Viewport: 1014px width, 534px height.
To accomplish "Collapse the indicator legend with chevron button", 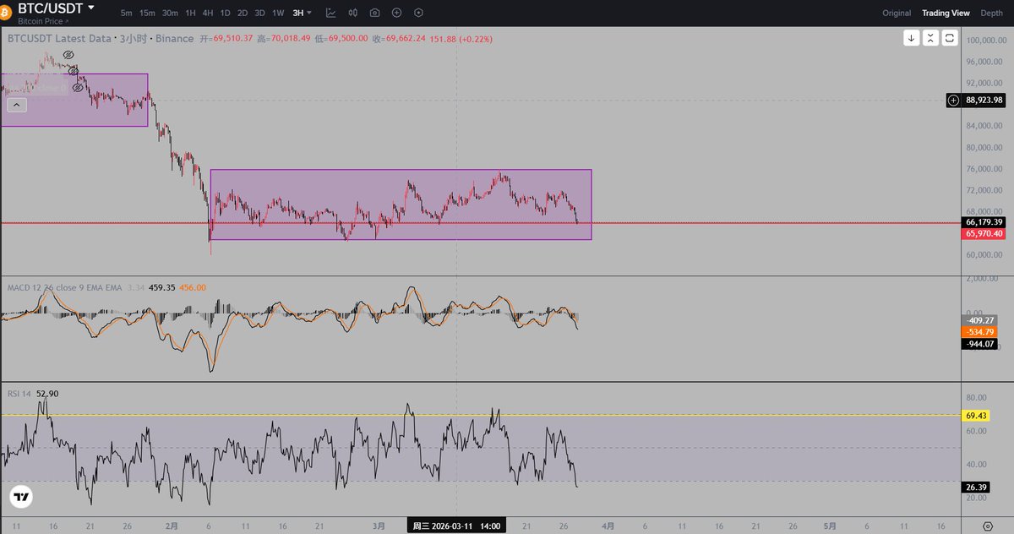I will pos(16,105).
